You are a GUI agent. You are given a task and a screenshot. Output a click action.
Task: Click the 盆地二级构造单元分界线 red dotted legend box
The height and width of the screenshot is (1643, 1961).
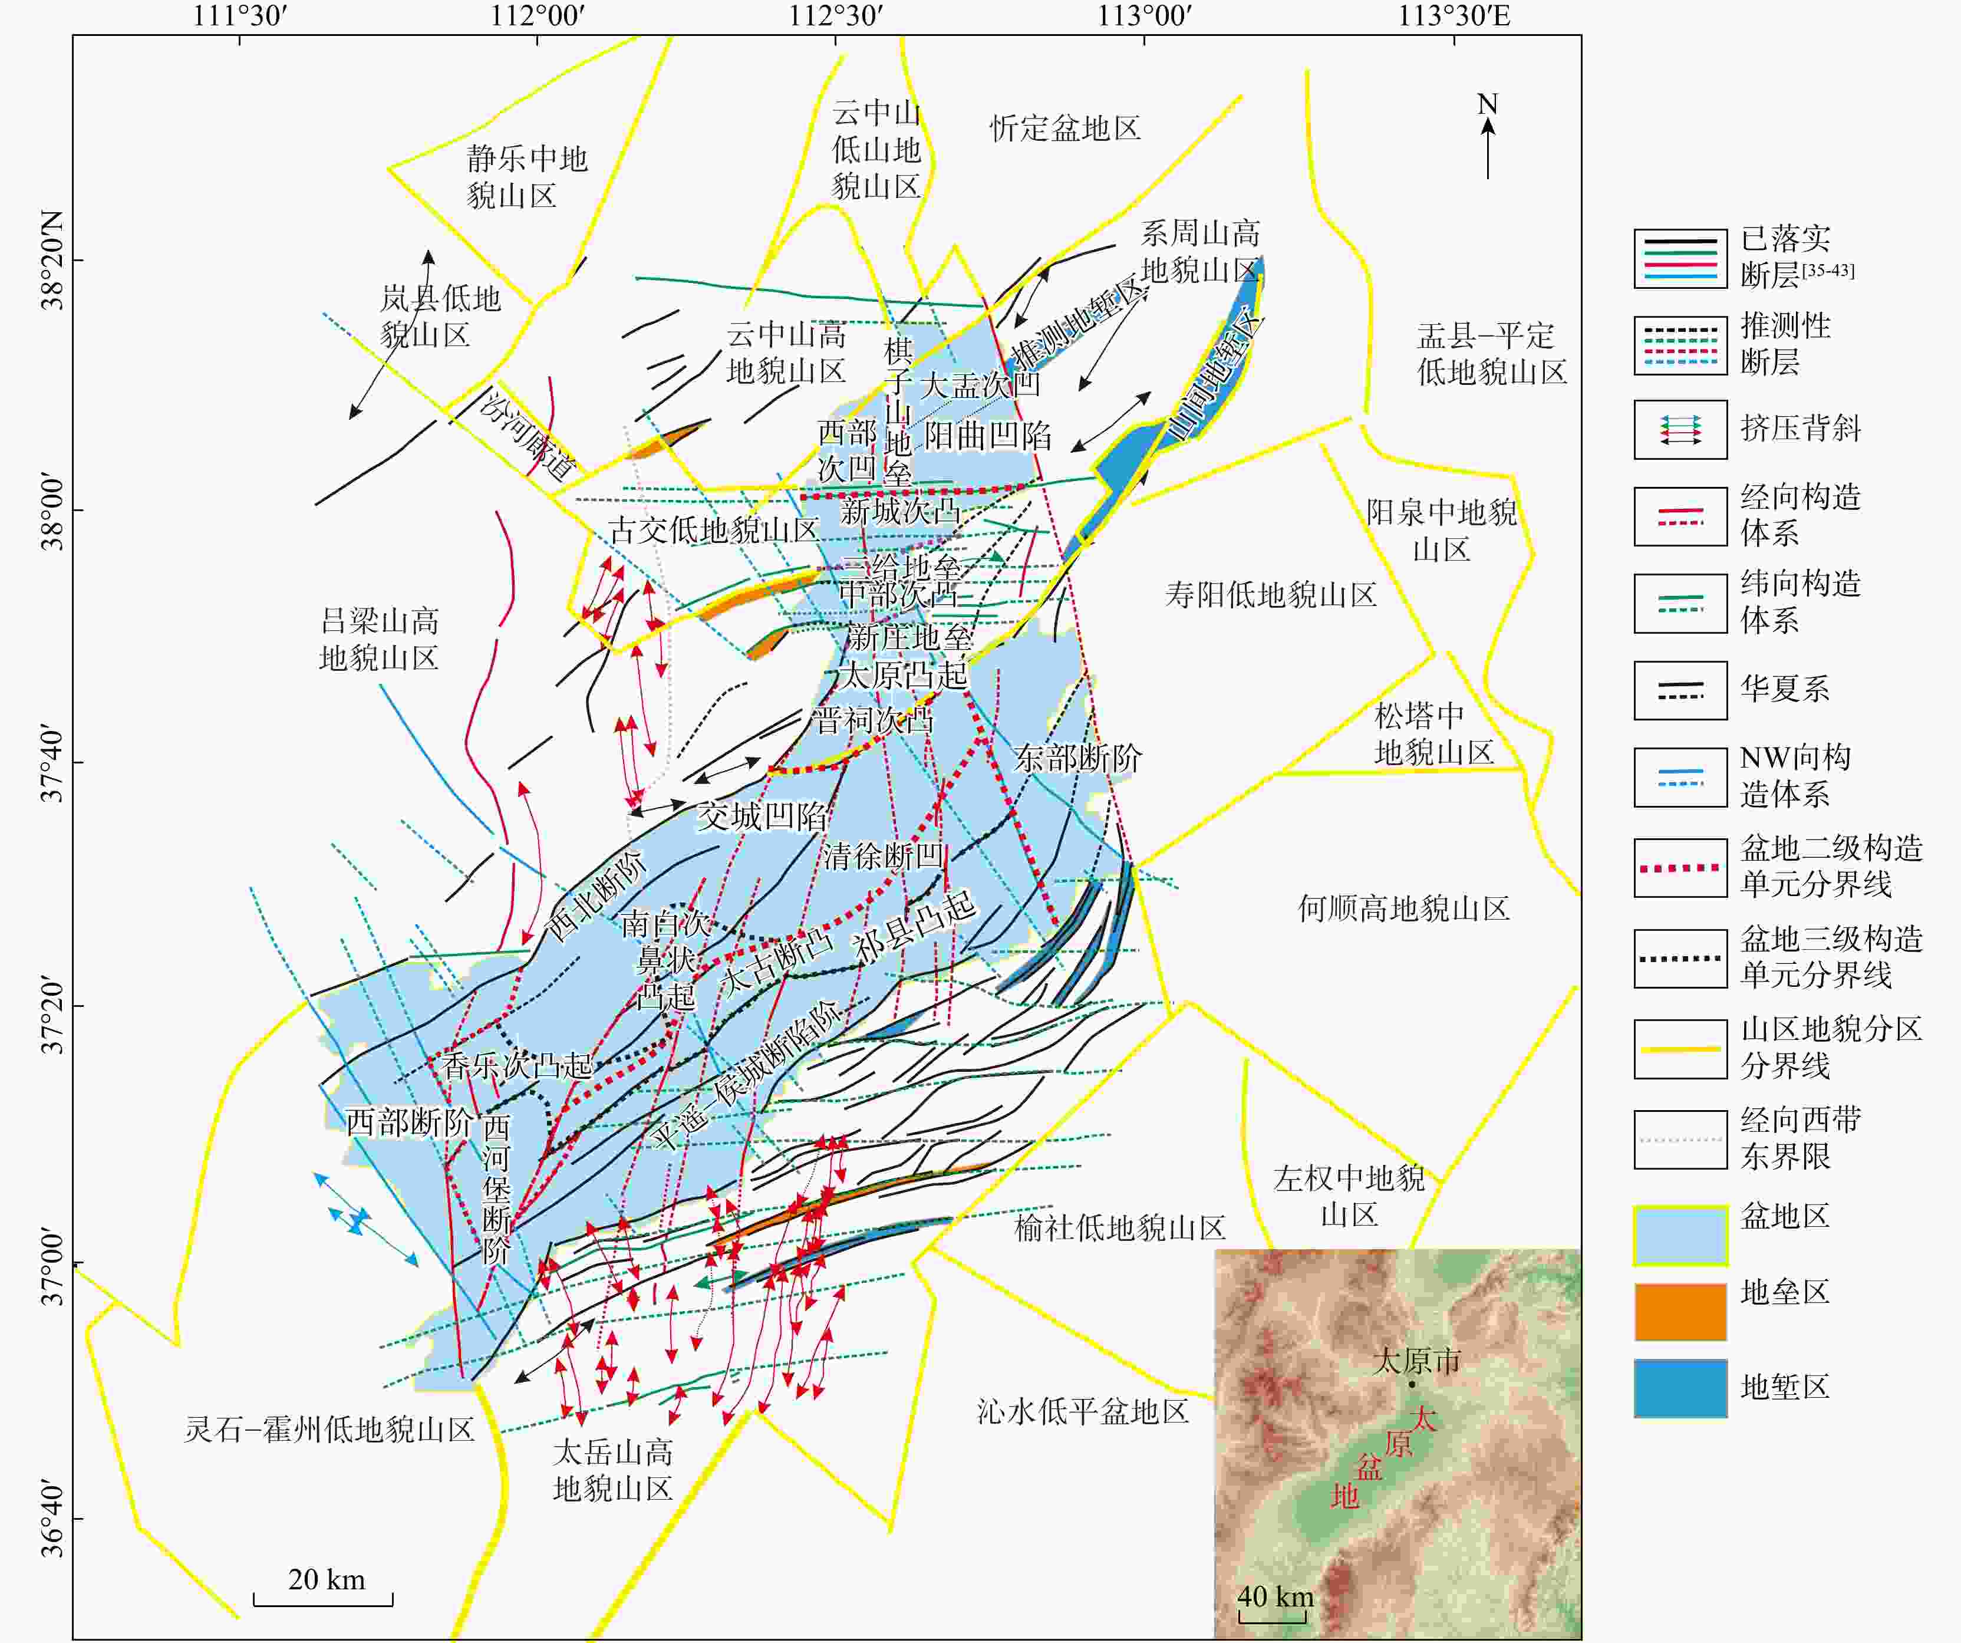pos(1680,868)
